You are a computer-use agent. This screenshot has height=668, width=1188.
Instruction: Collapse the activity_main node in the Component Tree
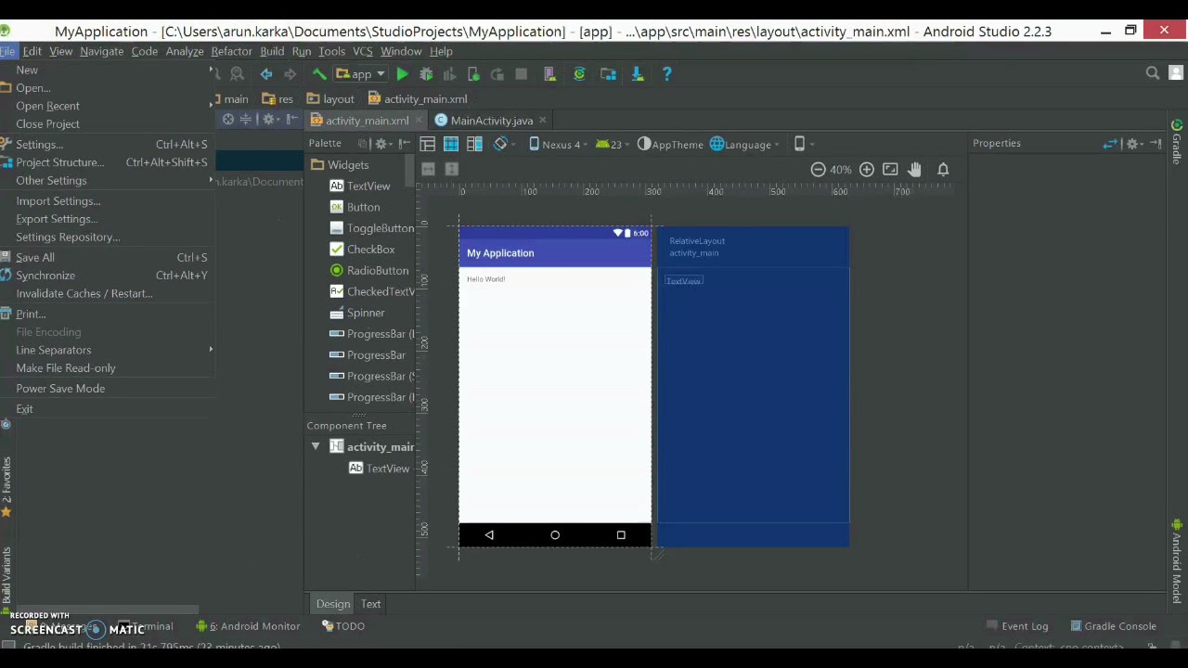click(316, 447)
